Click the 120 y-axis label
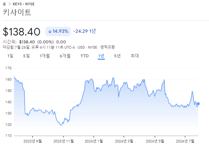209x147 pixels. click(8, 125)
